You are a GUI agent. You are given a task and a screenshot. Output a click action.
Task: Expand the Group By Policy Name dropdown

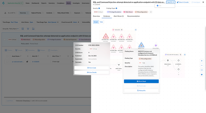pyautogui.click(x=10, y=29)
